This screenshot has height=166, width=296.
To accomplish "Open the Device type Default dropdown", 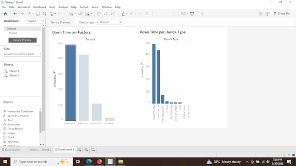I will (x=109, y=22).
